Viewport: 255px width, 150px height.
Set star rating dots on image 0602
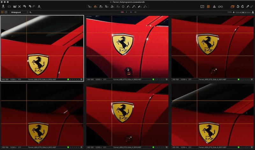tap(75, 79)
